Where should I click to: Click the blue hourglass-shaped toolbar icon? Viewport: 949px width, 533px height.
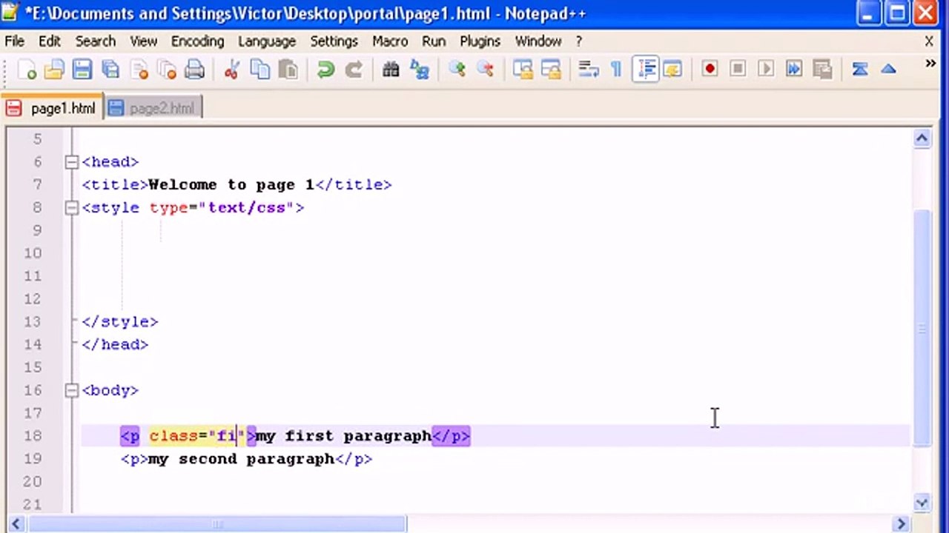(860, 70)
